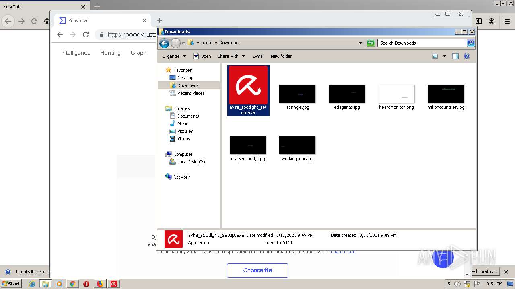Click VirusTotal URL address field
Image resolution: width=515 pixels, height=289 pixels.
click(x=126, y=35)
